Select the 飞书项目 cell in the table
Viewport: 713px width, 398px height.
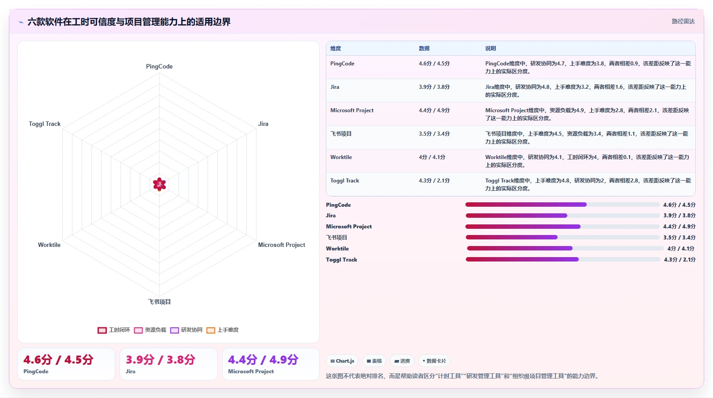370,137
